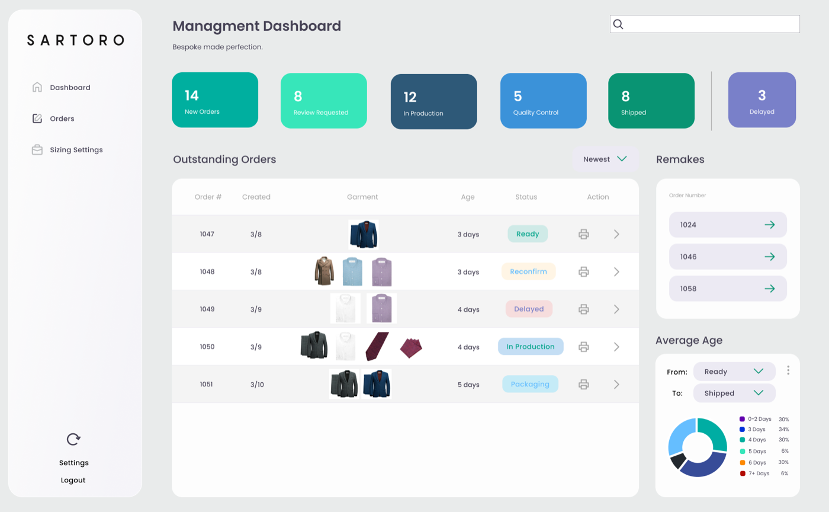The height and width of the screenshot is (512, 829).
Task: Go to Orders in the sidebar
Action: point(62,119)
